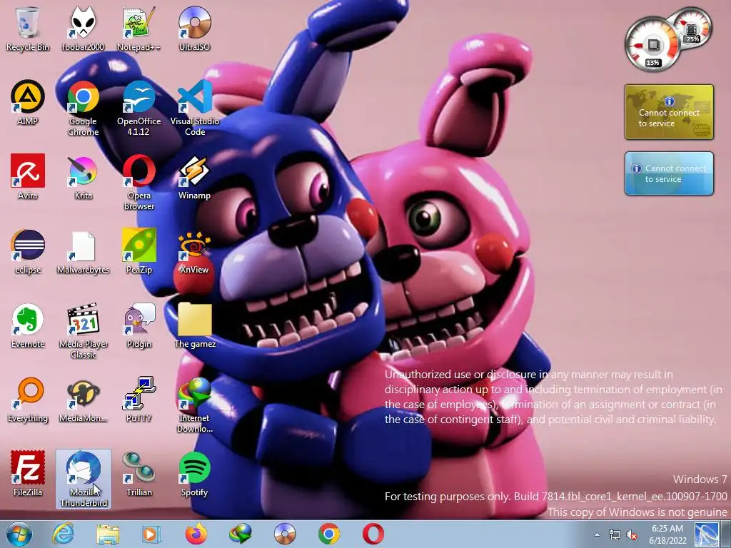
Task: Launch Chrome from the taskbar
Action: pos(328,534)
